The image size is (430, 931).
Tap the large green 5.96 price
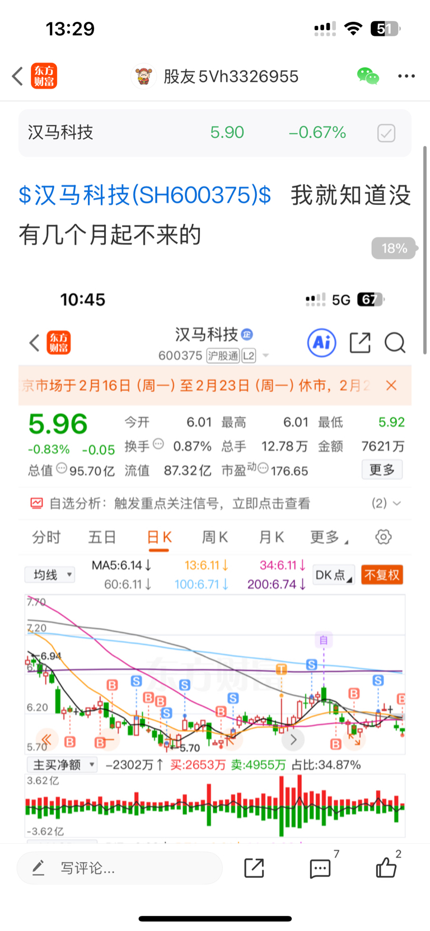click(58, 424)
